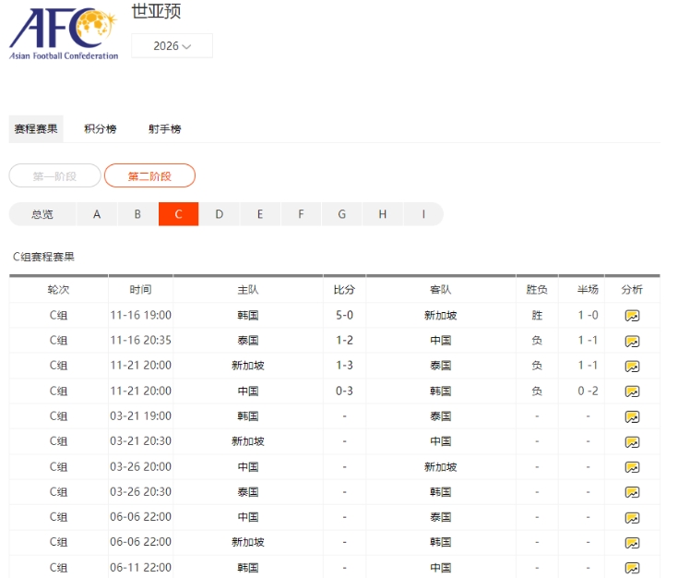Show group D fixtures
Image resolution: width=678 pixels, height=578 pixels.
pos(220,214)
